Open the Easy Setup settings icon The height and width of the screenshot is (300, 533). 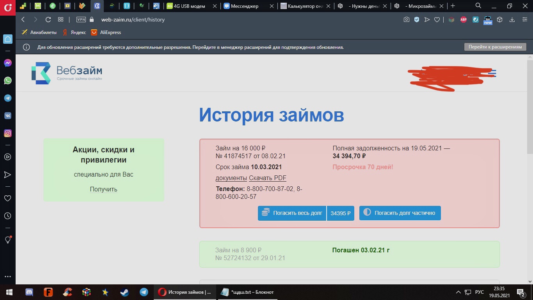click(524, 20)
